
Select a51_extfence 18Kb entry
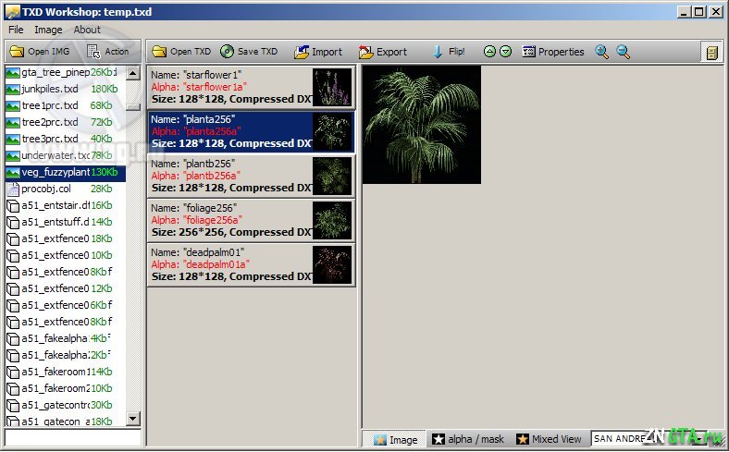coord(66,238)
